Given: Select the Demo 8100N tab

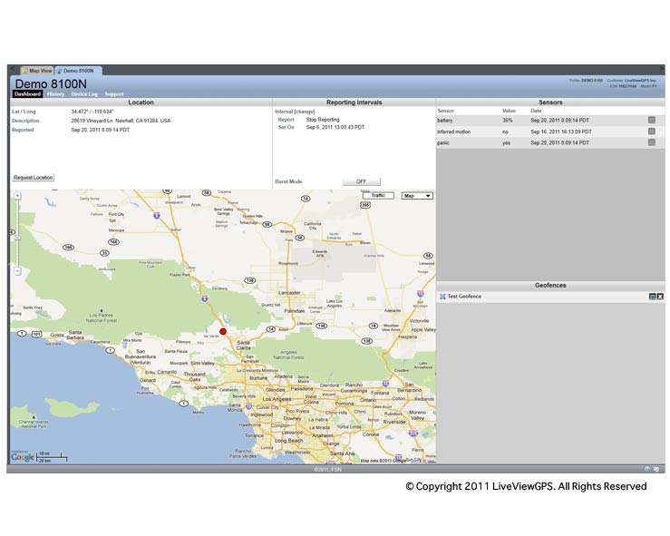Looking at the screenshot, I should pyautogui.click(x=78, y=70).
